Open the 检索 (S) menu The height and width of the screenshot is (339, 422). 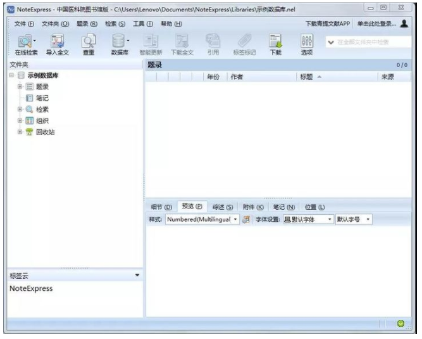pos(115,23)
